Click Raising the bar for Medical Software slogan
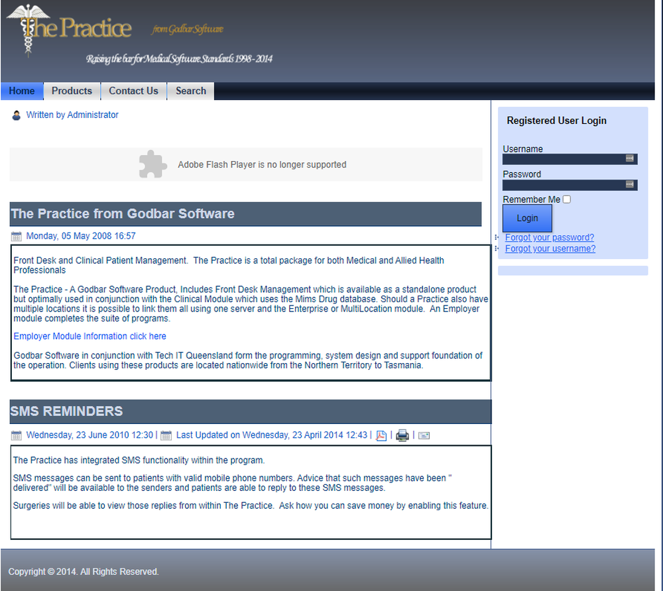Viewport: 663px width, 591px height. click(179, 59)
